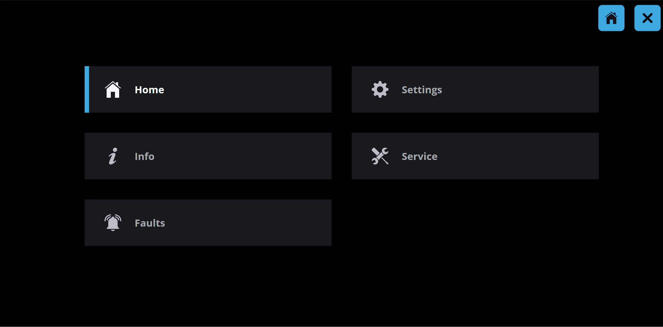Click the house icon in the Home tile
The height and width of the screenshot is (327, 663).
pos(113,89)
